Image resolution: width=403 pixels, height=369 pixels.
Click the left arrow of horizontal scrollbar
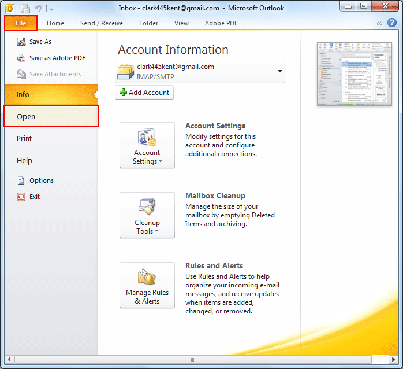pos(9,360)
